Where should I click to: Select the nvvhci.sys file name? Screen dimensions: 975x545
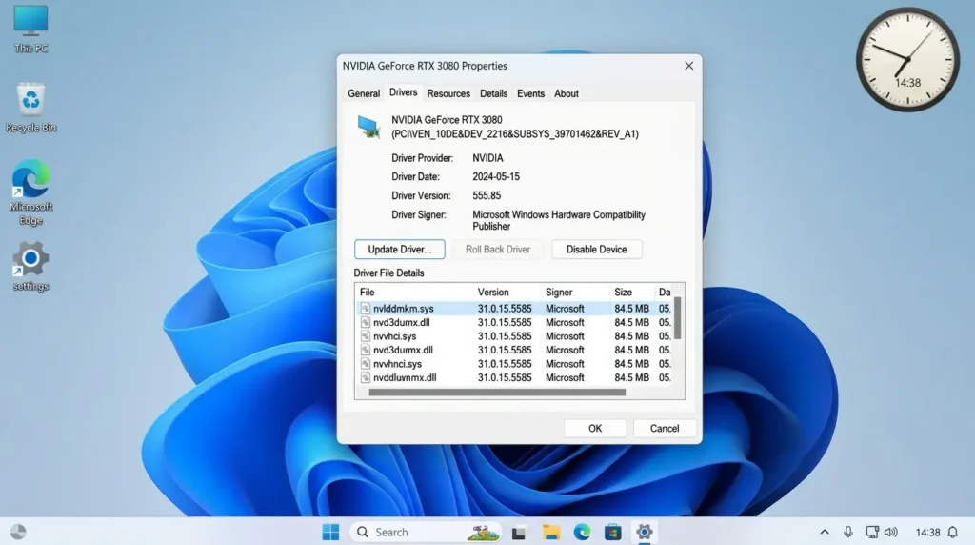pos(395,336)
